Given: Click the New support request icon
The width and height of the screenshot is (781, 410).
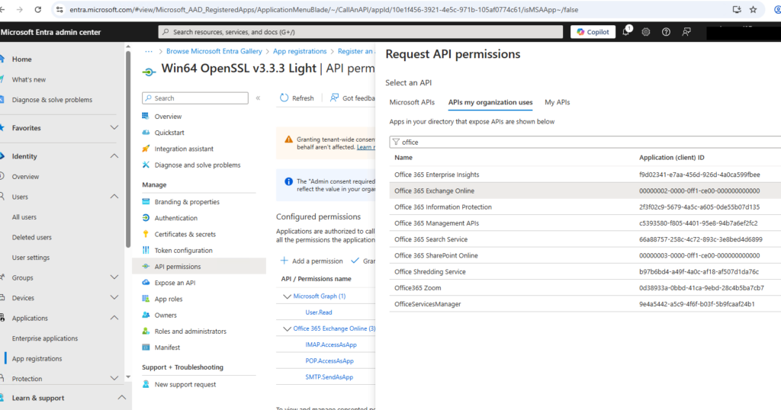Looking at the screenshot, I should [x=146, y=384].
